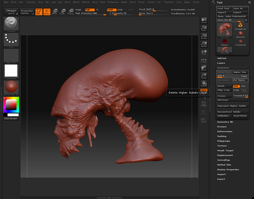Select the Standard brush thumbnail
Viewport: 254px width, 199px height.
click(x=11, y=23)
